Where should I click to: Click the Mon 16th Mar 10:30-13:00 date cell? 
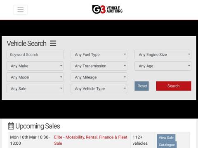click(x=30, y=140)
